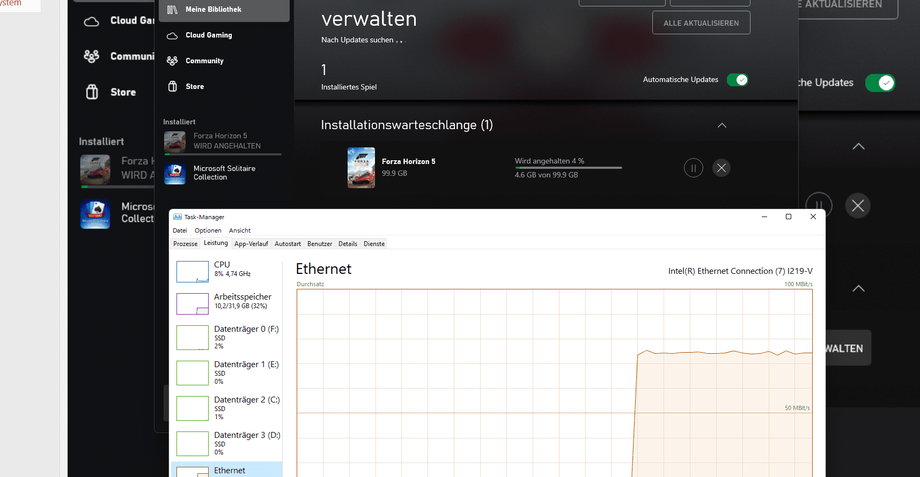This screenshot has width=920, height=477.
Task: Select Arbeitsspeicher performance entry
Action: click(x=226, y=303)
